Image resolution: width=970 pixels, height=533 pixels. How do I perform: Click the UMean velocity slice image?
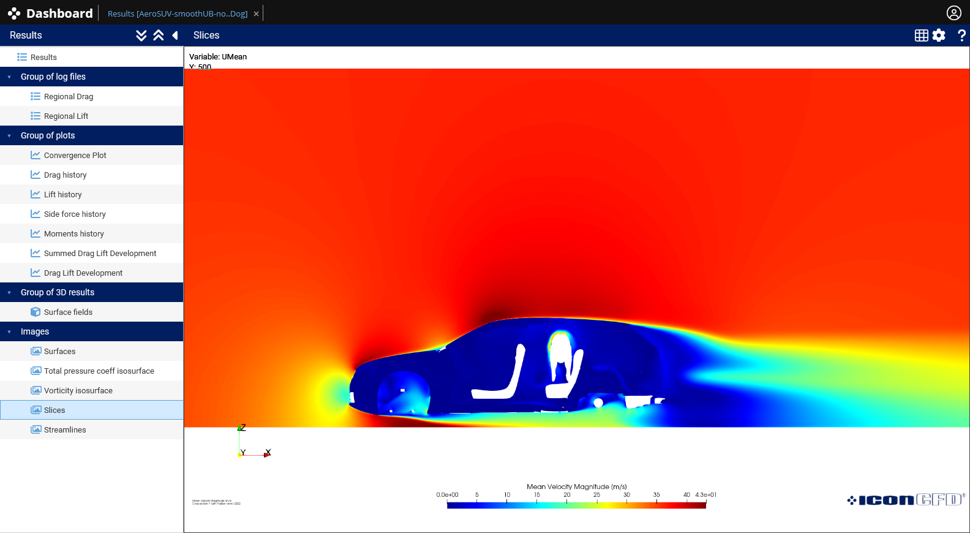click(x=577, y=248)
